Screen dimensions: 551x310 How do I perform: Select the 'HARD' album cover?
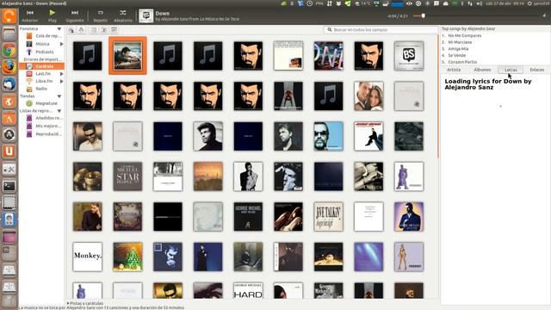pyautogui.click(x=248, y=291)
